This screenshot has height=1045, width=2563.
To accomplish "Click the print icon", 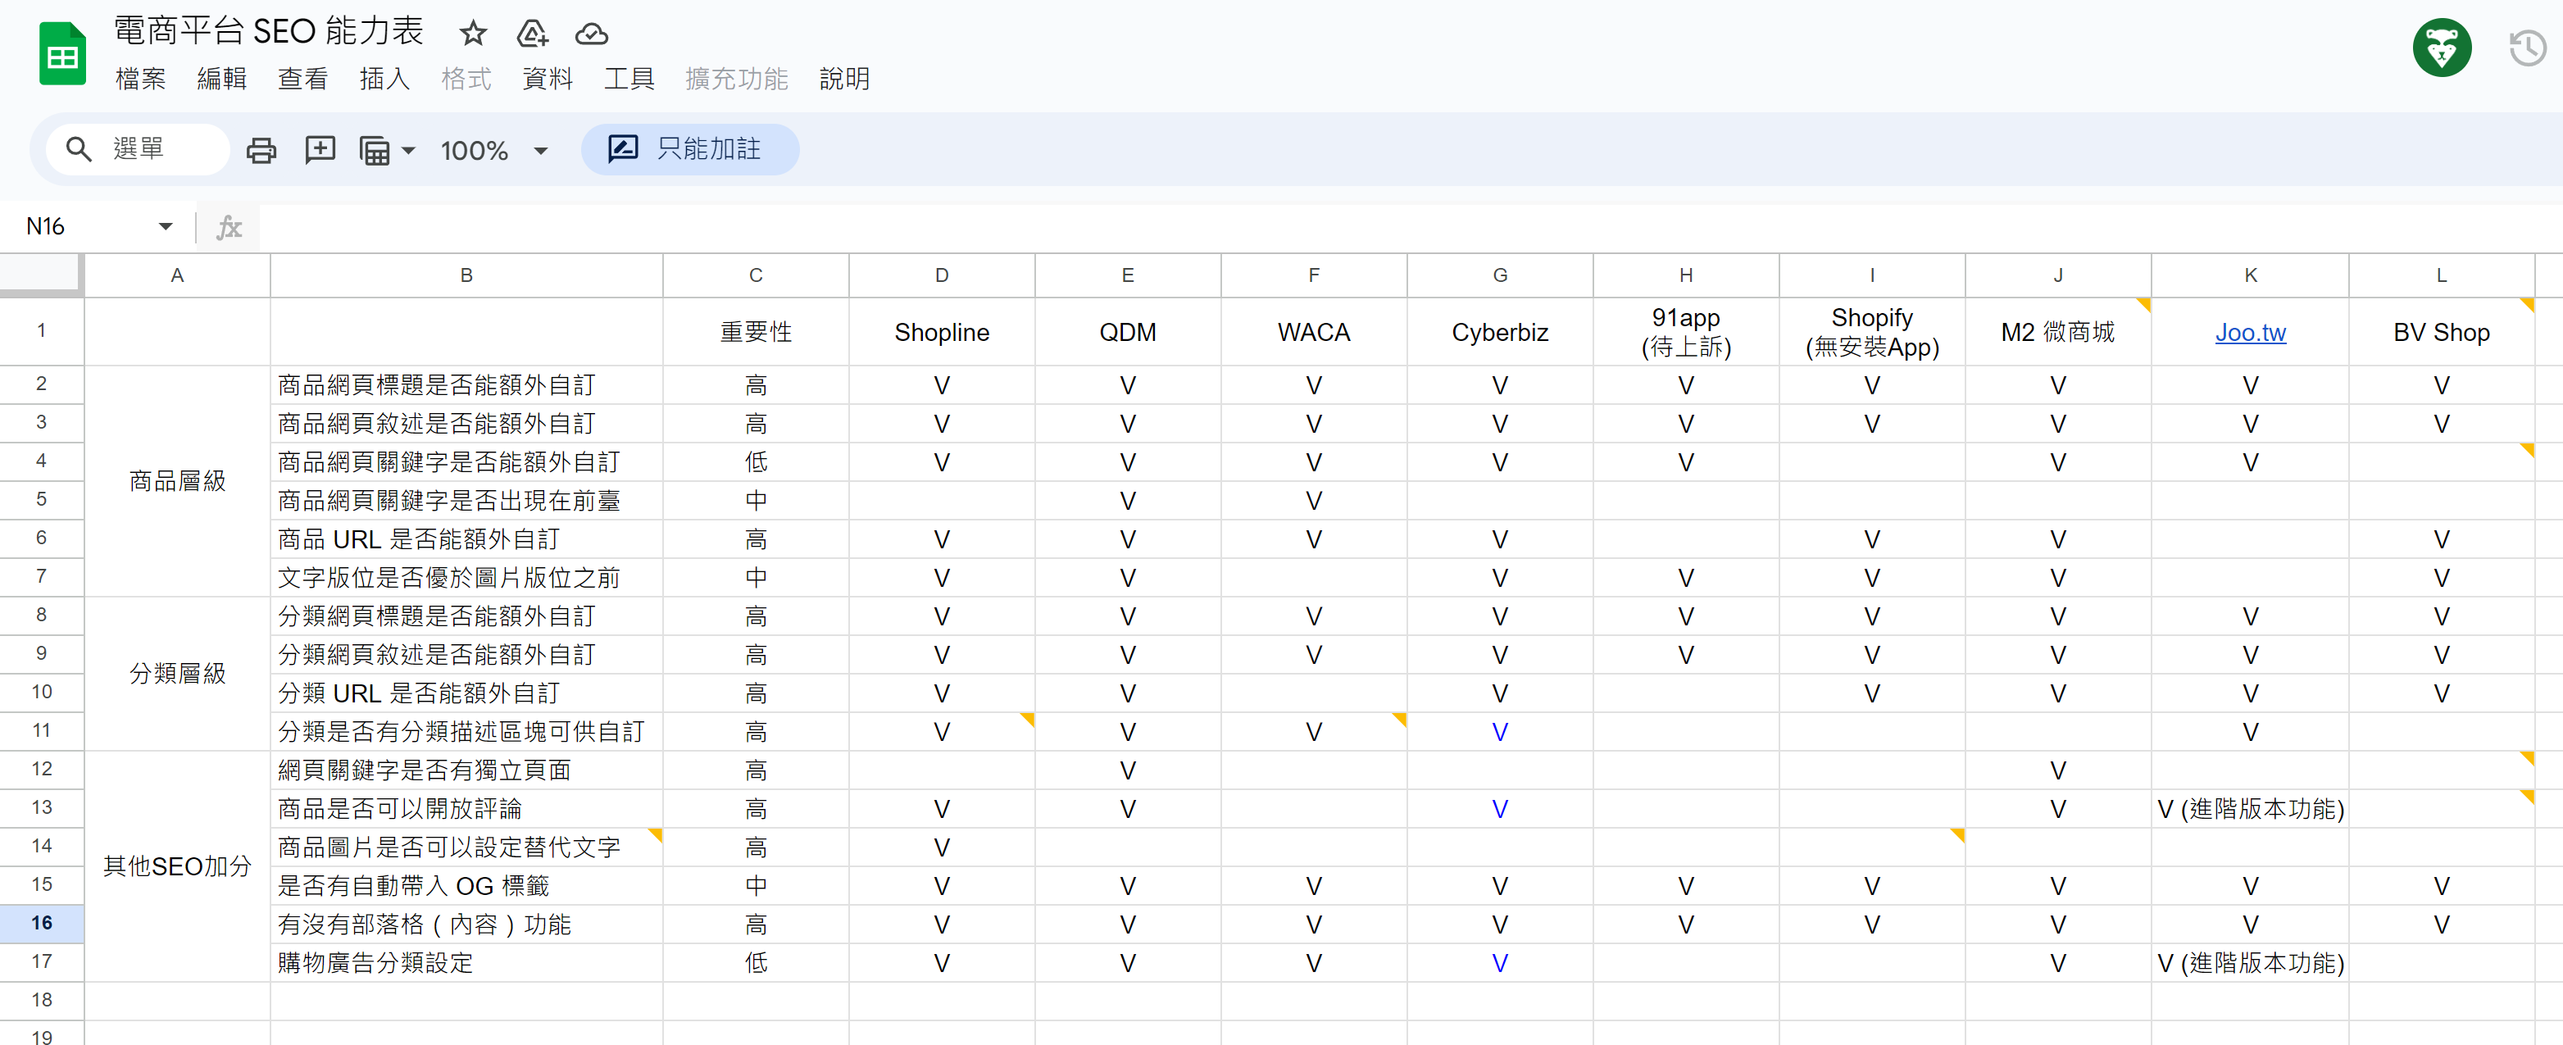I will click(x=261, y=150).
